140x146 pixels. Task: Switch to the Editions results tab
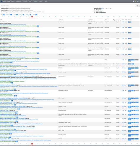point(9,15)
